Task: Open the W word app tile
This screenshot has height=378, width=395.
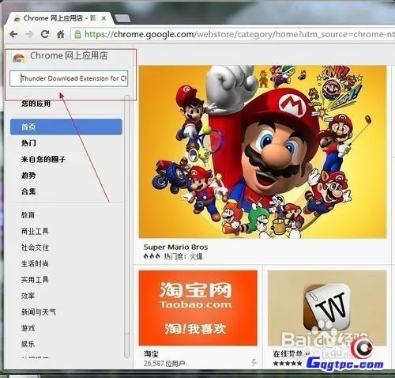Action: [327, 308]
